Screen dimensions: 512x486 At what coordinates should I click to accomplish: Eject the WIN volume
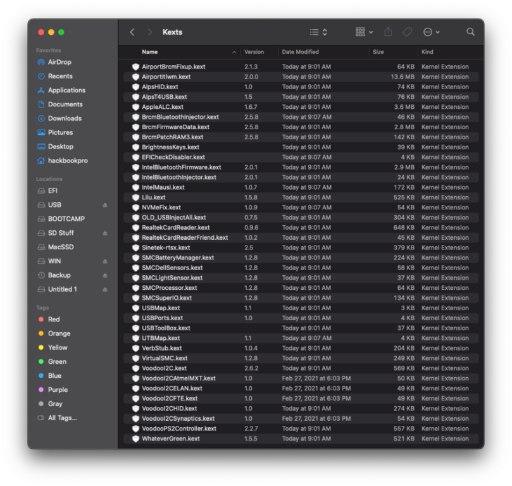[x=105, y=261]
